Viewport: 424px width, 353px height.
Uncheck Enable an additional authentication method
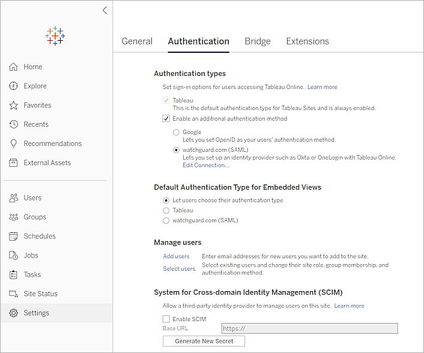[166, 119]
